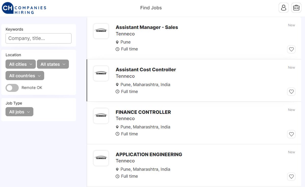Open the Assistant Manager - Sales listing
305x187 pixels.
pyautogui.click(x=147, y=27)
